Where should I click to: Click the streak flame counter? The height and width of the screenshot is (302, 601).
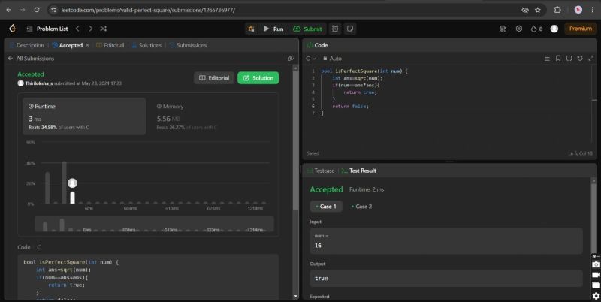[x=536, y=29]
